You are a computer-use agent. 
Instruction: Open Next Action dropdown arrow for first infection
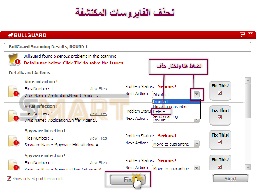(x=196, y=94)
